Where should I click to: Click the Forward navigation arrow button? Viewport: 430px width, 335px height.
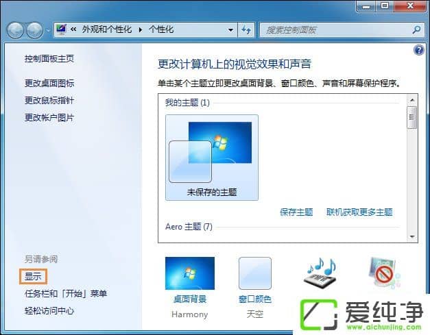click(34, 29)
